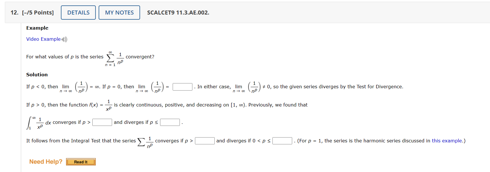Click the Video Example audio playback icon
Screen dimensions: 490x172
click(63, 39)
